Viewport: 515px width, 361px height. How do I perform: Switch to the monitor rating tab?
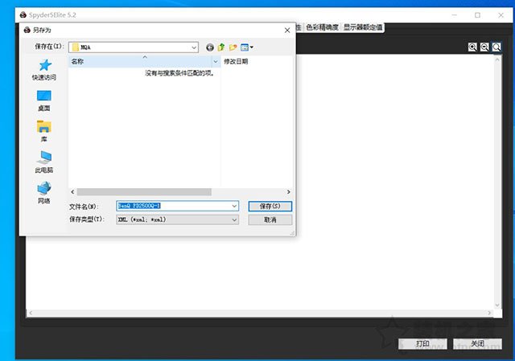point(363,27)
